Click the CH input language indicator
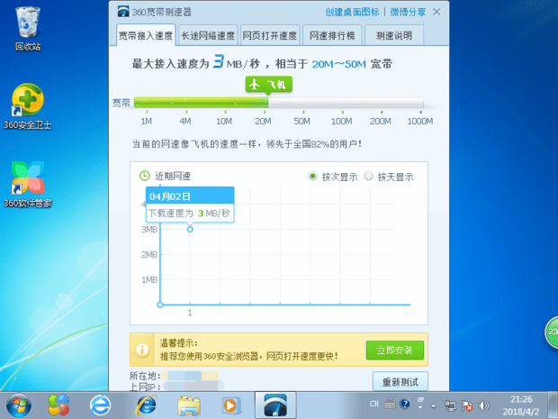 [x=374, y=404]
